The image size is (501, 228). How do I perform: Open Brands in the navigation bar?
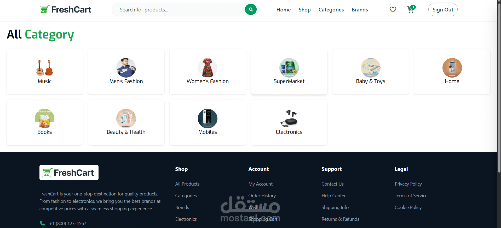360,10
